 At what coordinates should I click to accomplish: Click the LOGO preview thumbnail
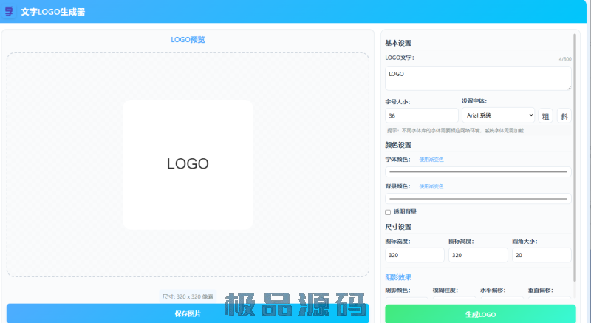[188, 164]
